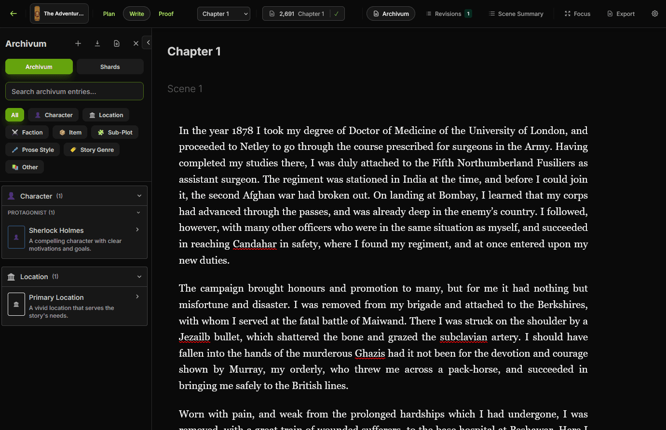Open Primary Location entry arrow

[x=137, y=296]
